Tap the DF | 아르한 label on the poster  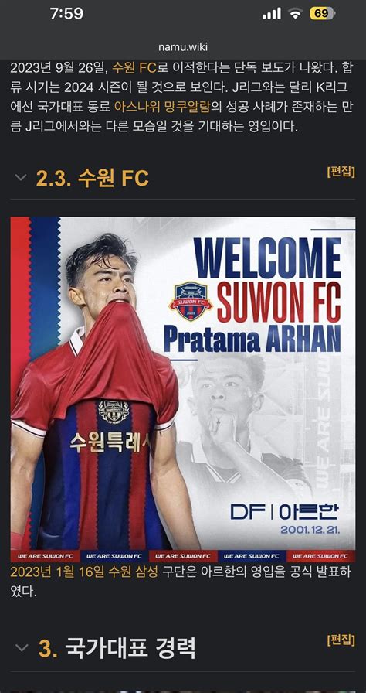coord(284,511)
